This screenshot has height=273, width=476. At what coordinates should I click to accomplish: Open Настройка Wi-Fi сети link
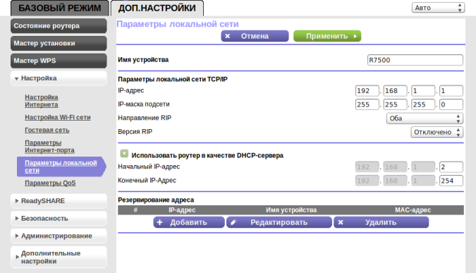click(58, 117)
